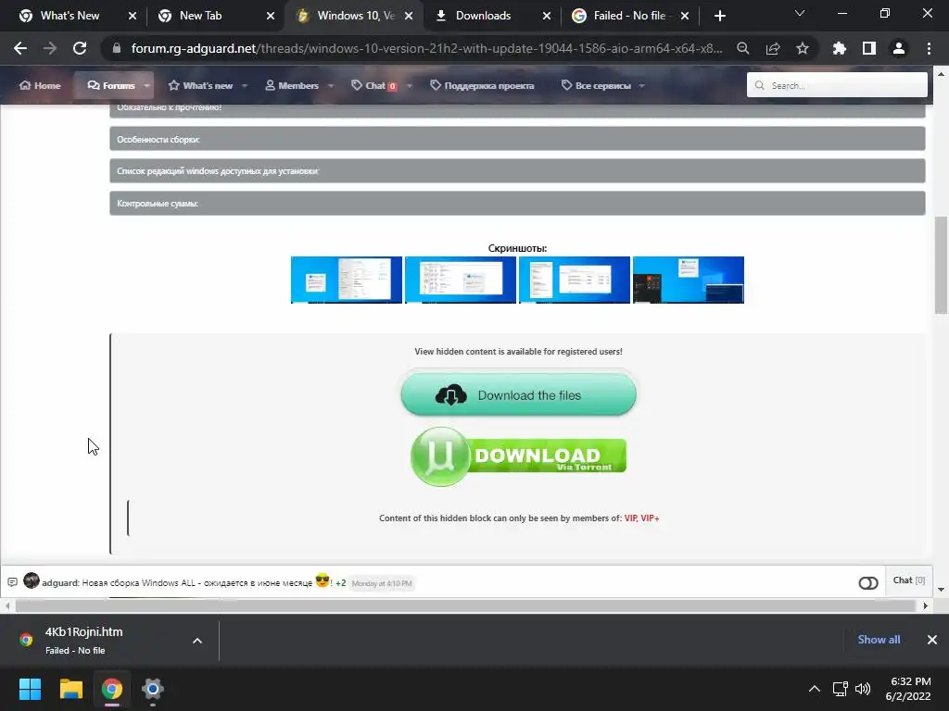949x711 pixels.
Task: Follow the VIP membership link
Action: point(629,518)
